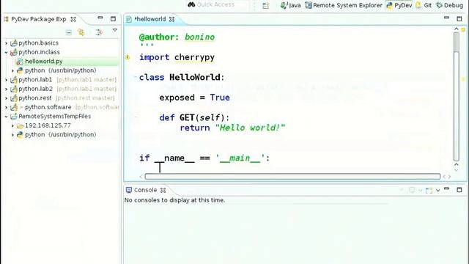469x264 pixels.
Task: Expand the python.basics project
Action: [x=6, y=43]
